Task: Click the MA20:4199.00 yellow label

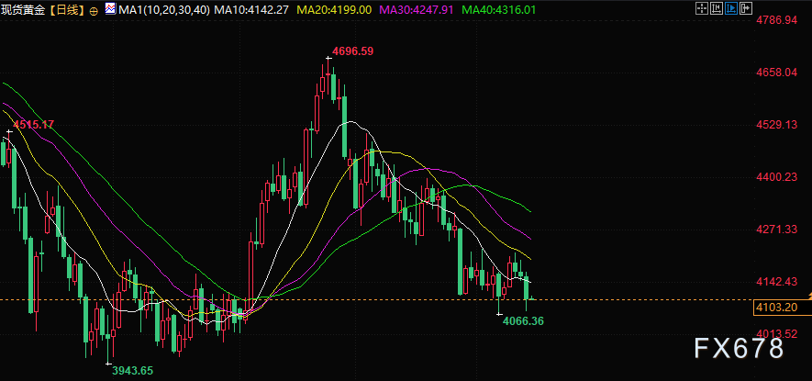Action: (334, 10)
